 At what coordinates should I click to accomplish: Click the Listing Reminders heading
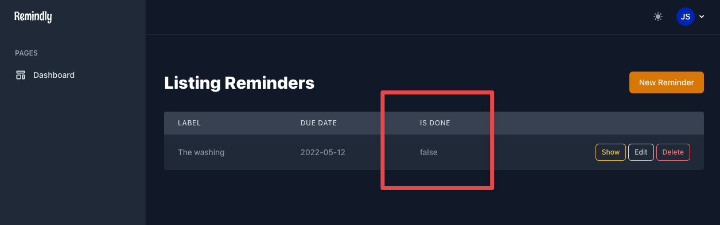[239, 83]
